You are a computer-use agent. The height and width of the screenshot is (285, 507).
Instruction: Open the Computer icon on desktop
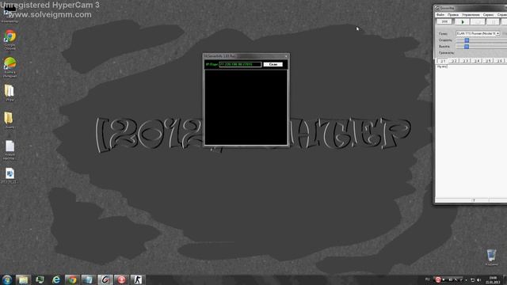coord(10,13)
